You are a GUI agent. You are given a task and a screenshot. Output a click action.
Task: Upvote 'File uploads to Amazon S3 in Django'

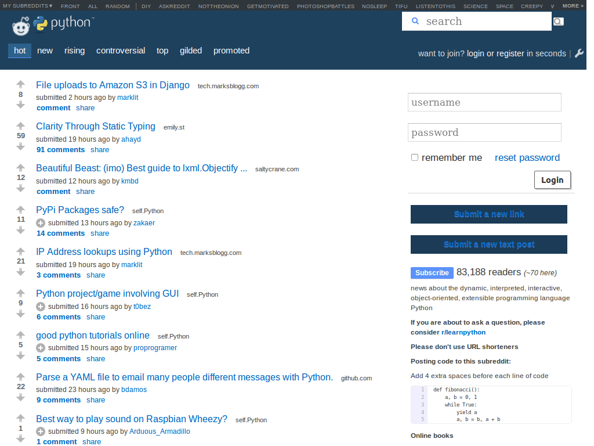20,84
